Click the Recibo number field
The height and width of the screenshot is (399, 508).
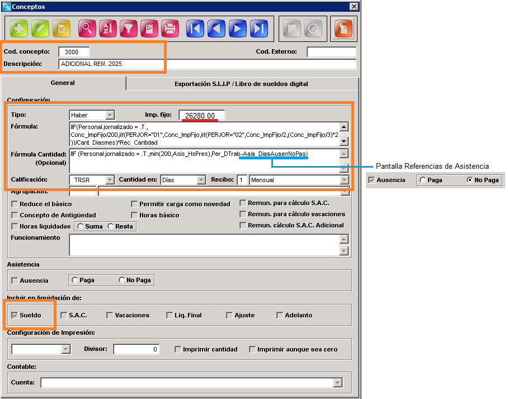click(242, 179)
